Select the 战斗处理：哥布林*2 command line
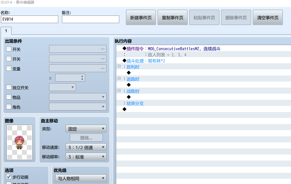Viewport: 291px width, 184px height. (203, 61)
